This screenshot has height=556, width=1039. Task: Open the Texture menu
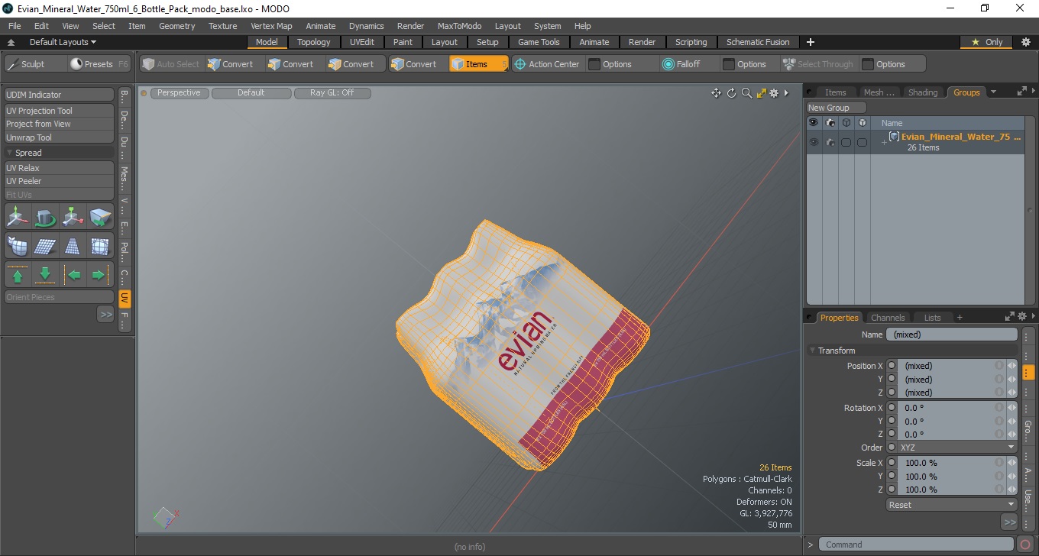222,26
